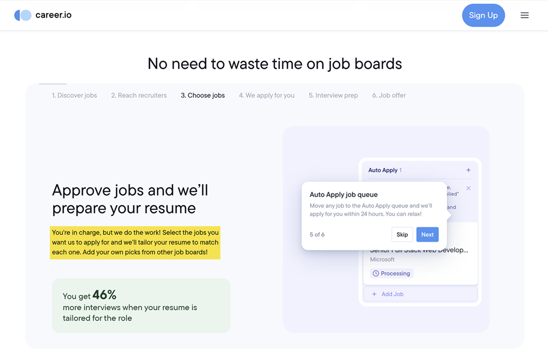Click the career.io logo icon
The image size is (548, 352).
click(x=23, y=16)
